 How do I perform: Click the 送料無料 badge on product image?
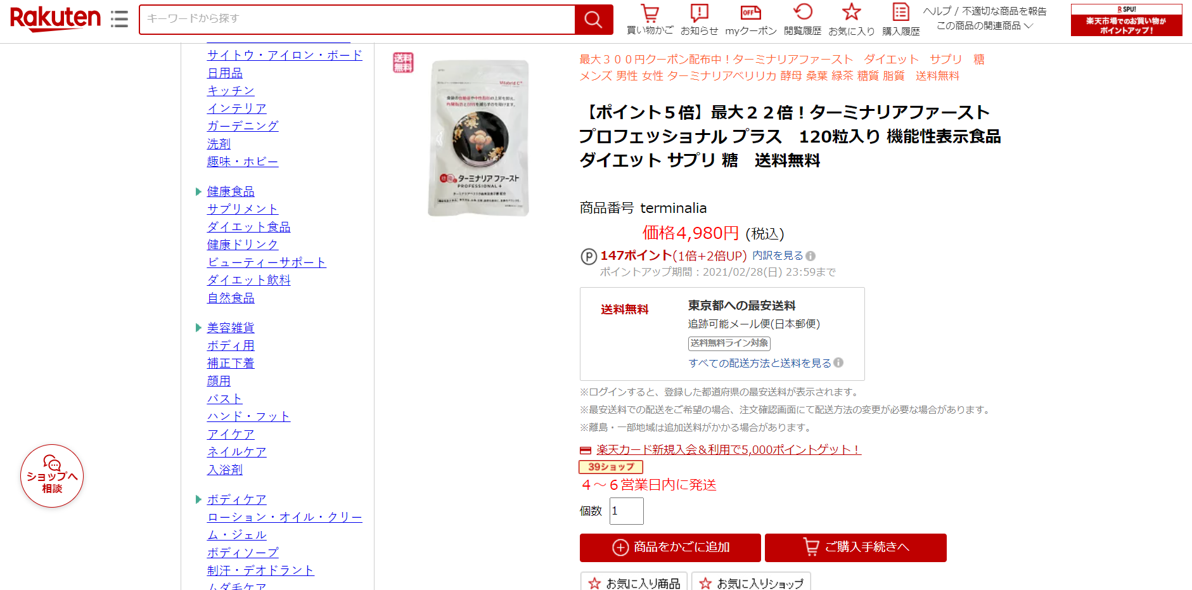tap(403, 62)
